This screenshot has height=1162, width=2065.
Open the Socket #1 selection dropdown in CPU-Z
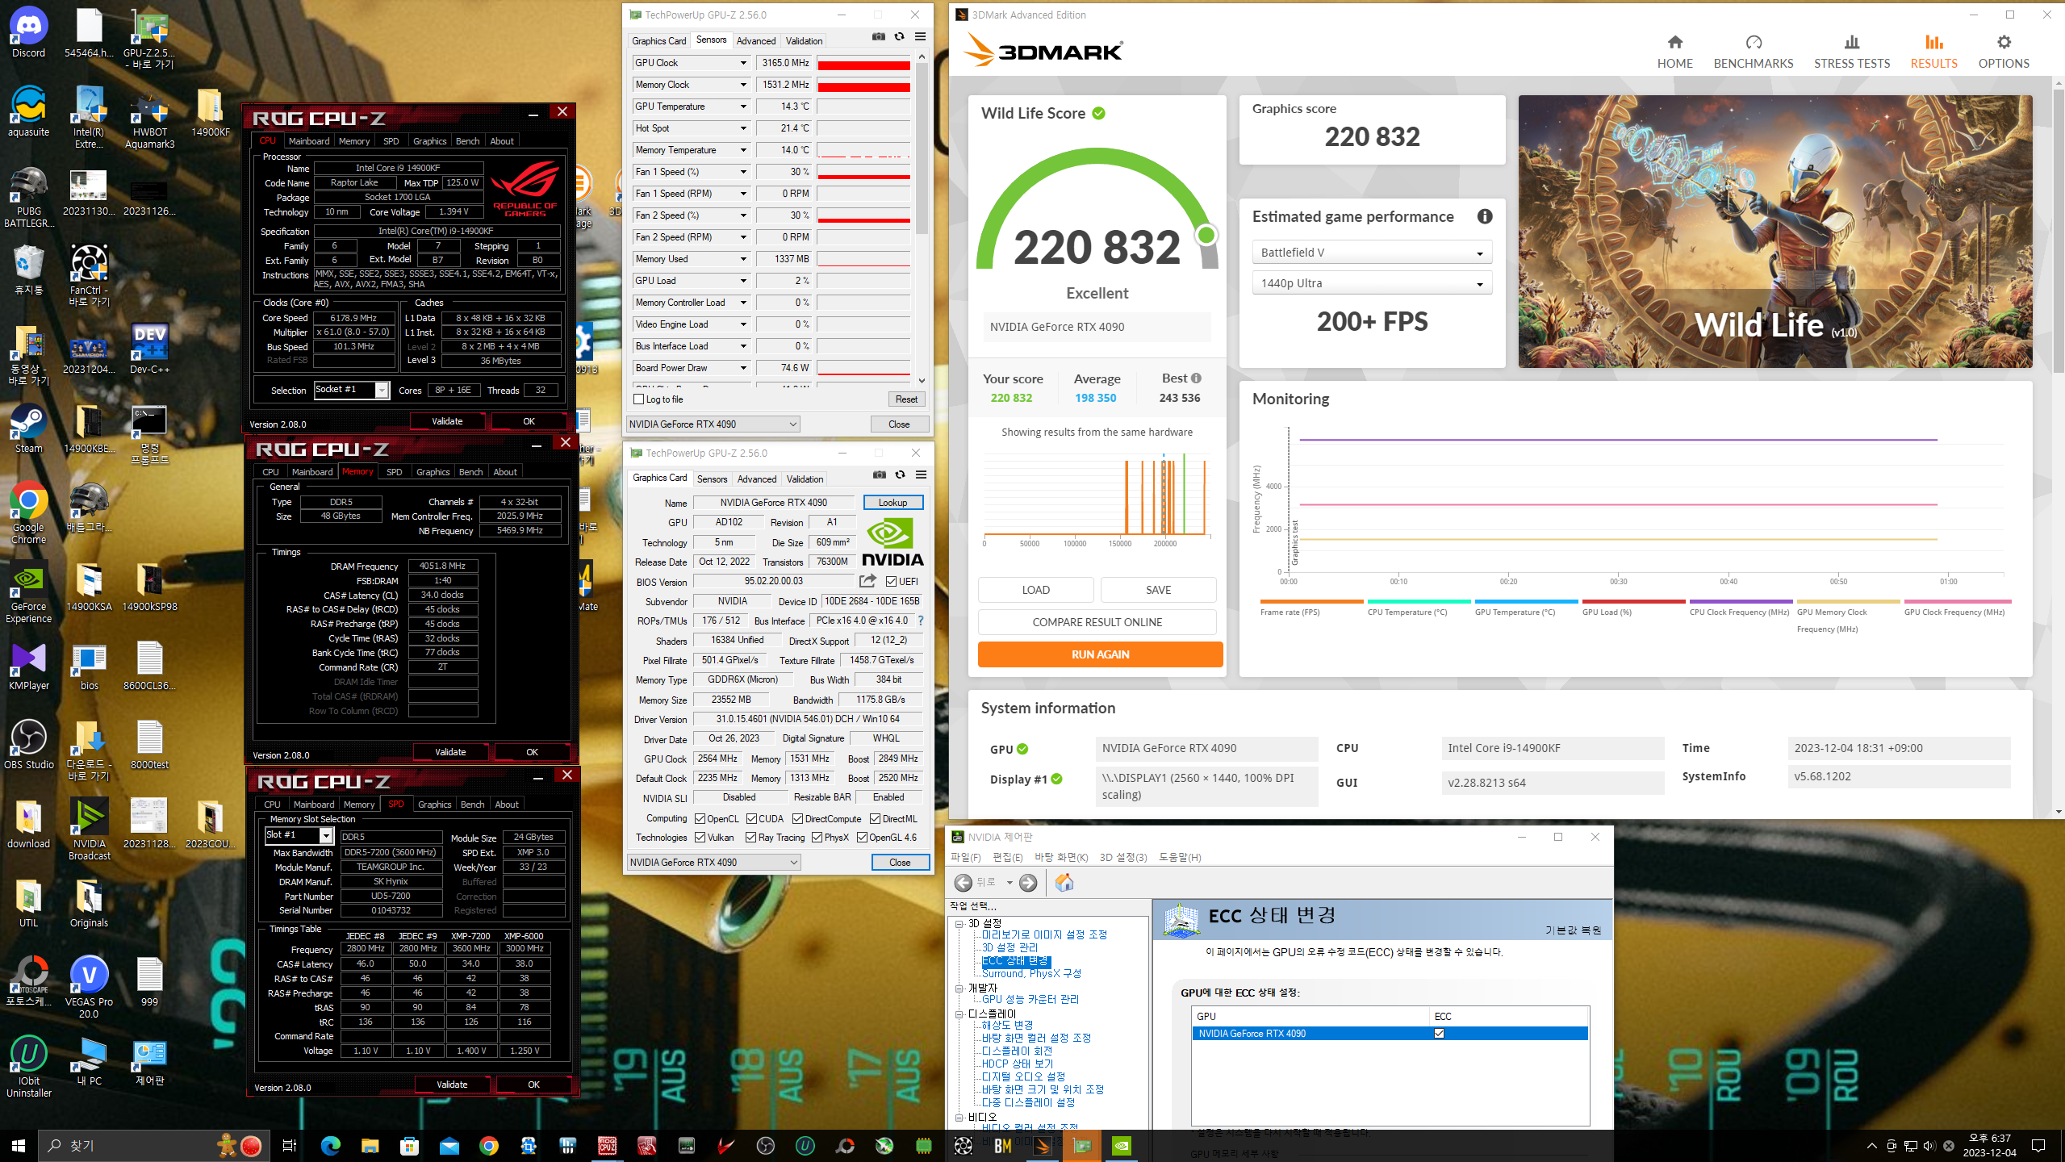click(x=351, y=390)
